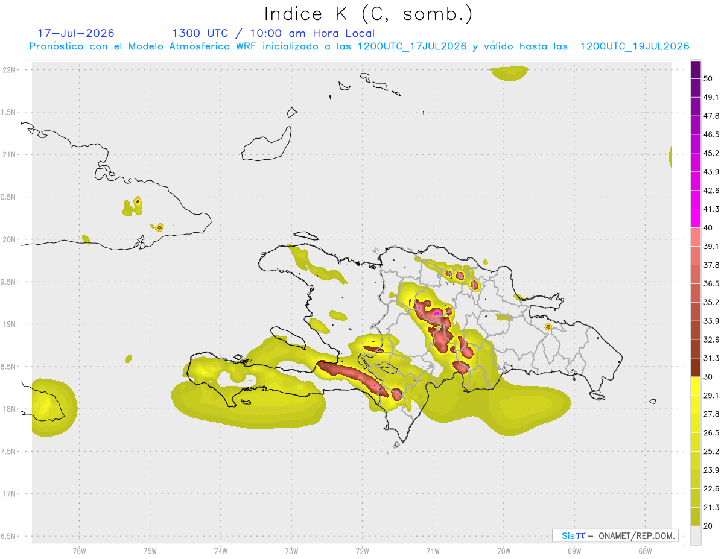Click the '37.8' color scale value

pyautogui.click(x=711, y=265)
